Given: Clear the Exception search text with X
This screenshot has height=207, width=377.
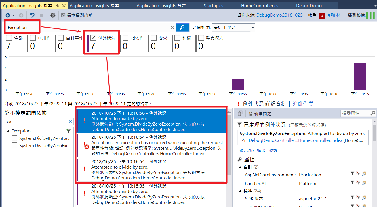Looking at the screenshot, I should coord(172,28).
